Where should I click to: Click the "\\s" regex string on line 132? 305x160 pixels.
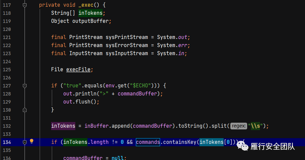point(255,126)
